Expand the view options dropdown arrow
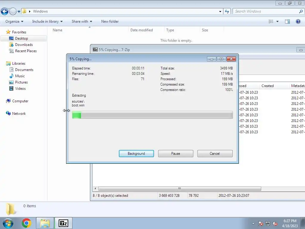Screen dimensions: 305x229 (x=277, y=21)
